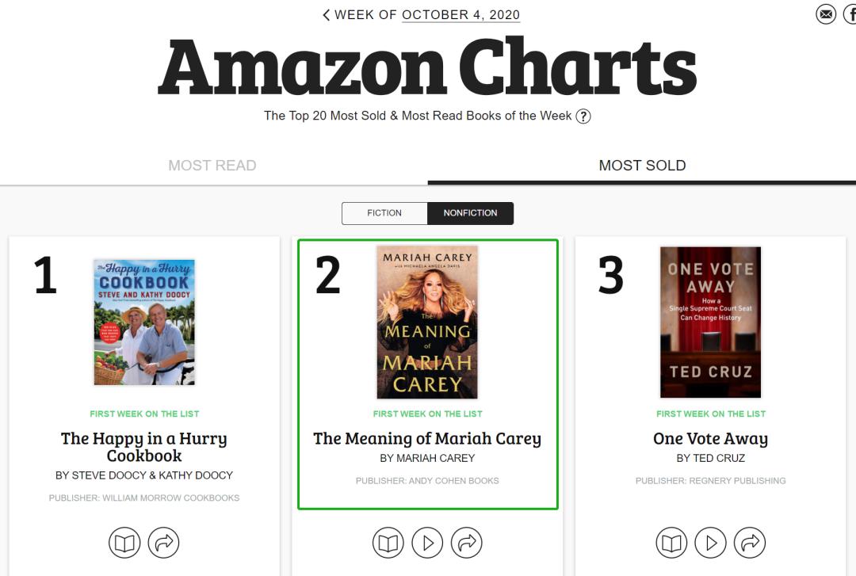Select the Nonfiction toggle
The image size is (856, 576).
pos(470,213)
